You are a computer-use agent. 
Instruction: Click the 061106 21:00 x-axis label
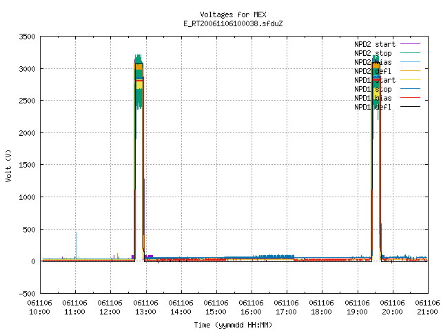427,308
